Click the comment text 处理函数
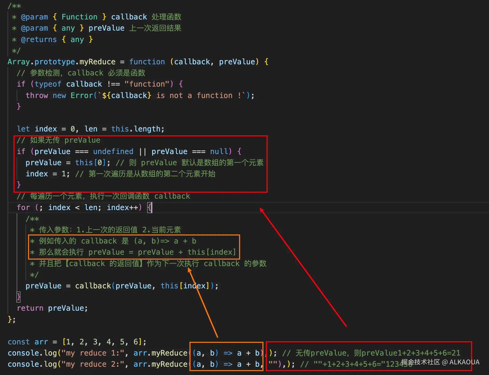 (166, 17)
